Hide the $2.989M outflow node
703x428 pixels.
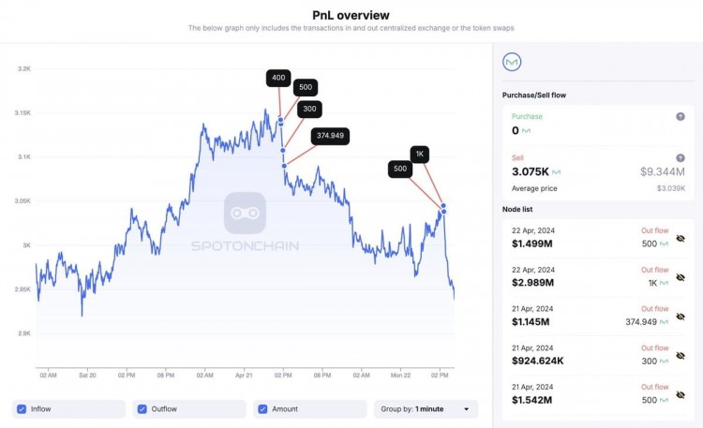point(681,277)
